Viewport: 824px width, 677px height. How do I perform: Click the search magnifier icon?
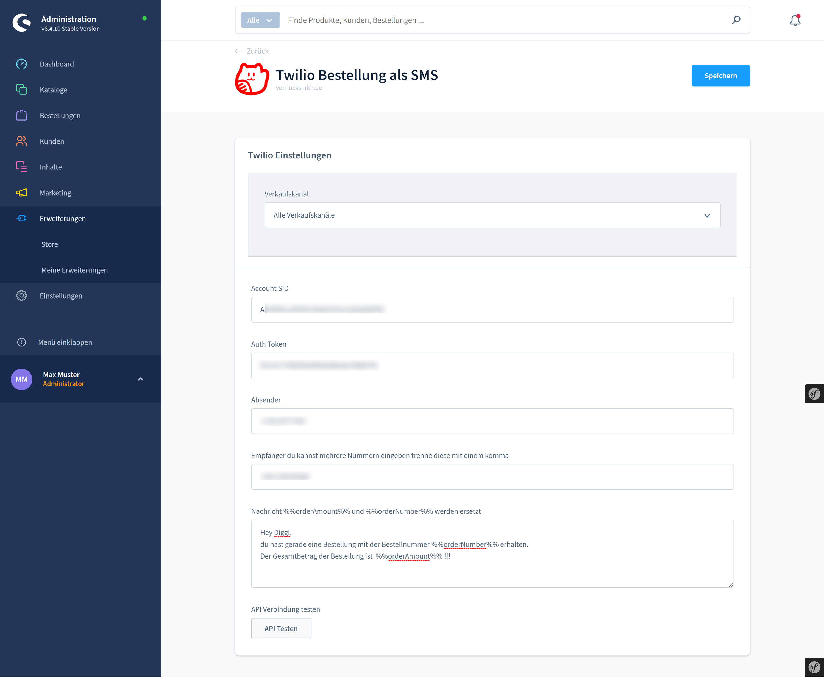point(736,20)
